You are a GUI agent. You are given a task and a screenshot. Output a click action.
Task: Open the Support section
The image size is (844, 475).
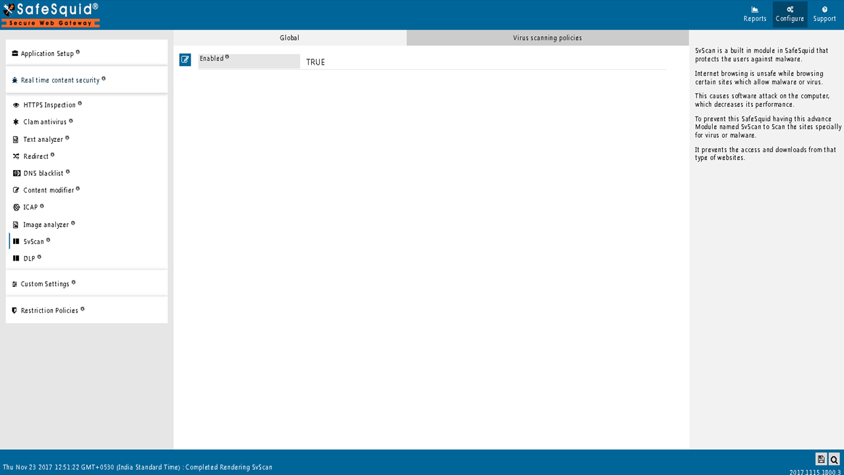(x=824, y=15)
